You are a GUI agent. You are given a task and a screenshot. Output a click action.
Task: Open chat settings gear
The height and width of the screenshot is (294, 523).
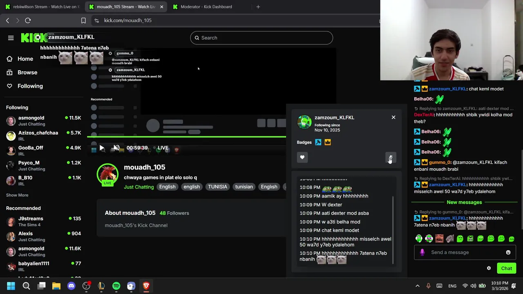[489, 268]
